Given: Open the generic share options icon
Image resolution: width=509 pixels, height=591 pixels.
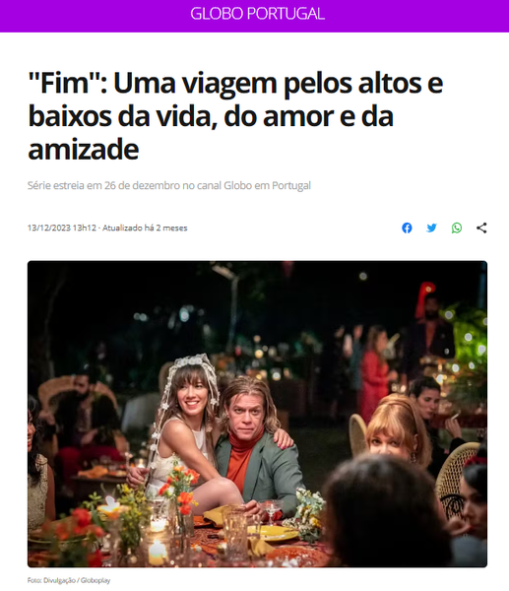Looking at the screenshot, I should 481,228.
